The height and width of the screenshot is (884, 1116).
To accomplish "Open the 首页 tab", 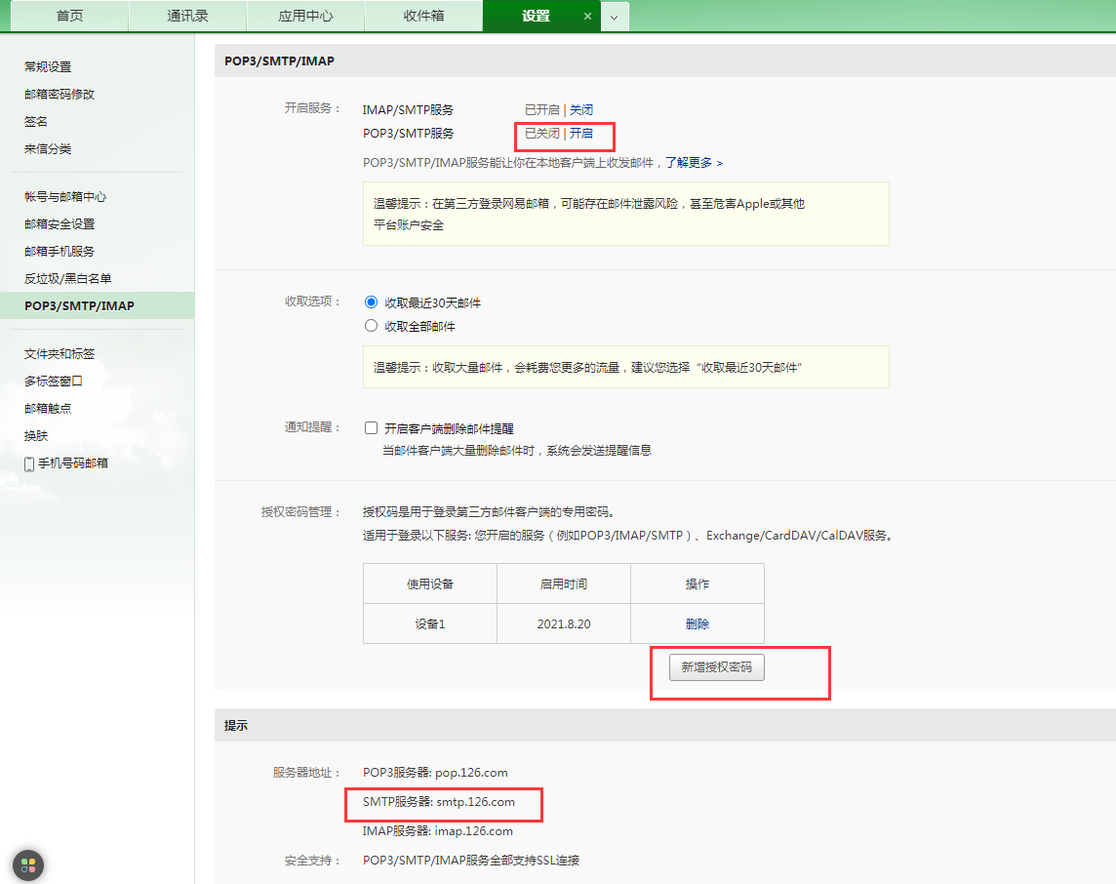I will click(70, 16).
